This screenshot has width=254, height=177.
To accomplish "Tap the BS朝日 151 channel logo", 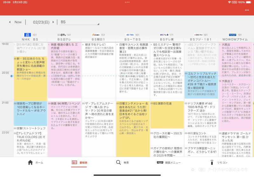I will click(x=96, y=35).
